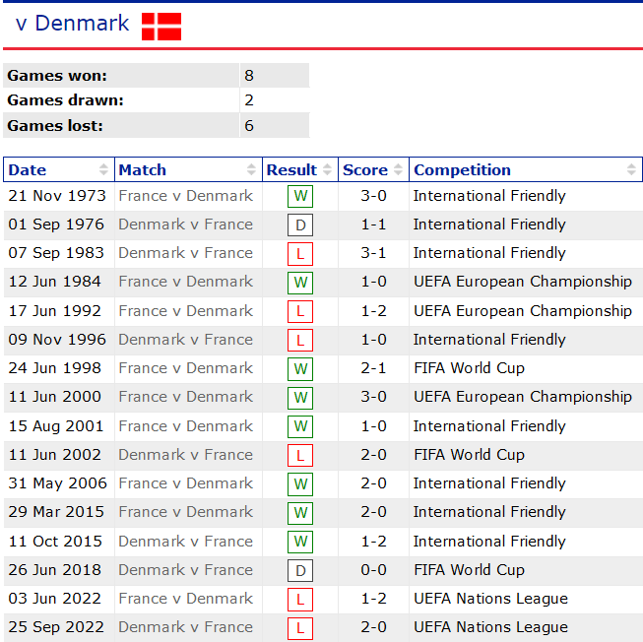643x642 pixels.
Task: Open the Denmark v France match from 11 Oct 2015
Action: click(x=185, y=542)
